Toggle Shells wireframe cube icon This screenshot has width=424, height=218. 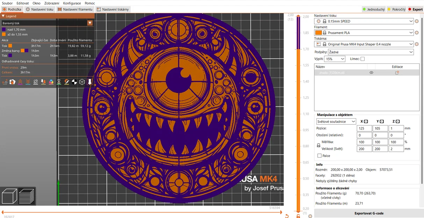point(82,82)
